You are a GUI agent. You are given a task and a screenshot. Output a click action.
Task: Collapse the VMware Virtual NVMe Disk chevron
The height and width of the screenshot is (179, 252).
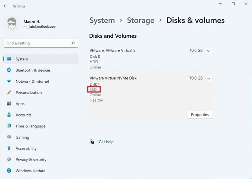pos(209,78)
